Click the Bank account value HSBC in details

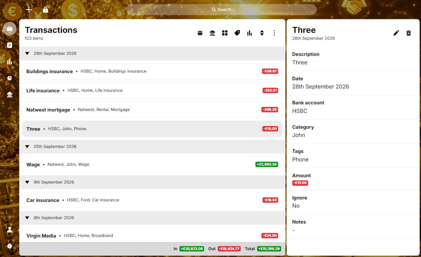[x=300, y=111]
